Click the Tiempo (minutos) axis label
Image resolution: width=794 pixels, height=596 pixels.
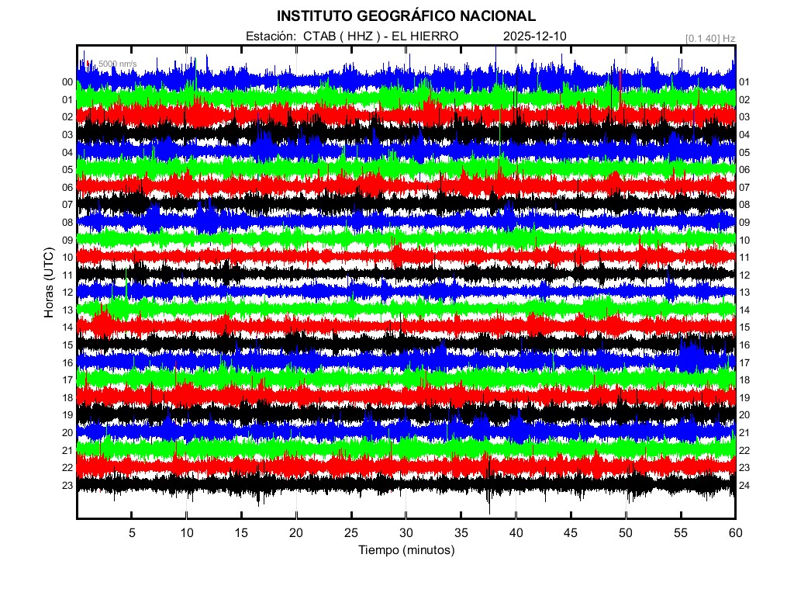pos(406,550)
